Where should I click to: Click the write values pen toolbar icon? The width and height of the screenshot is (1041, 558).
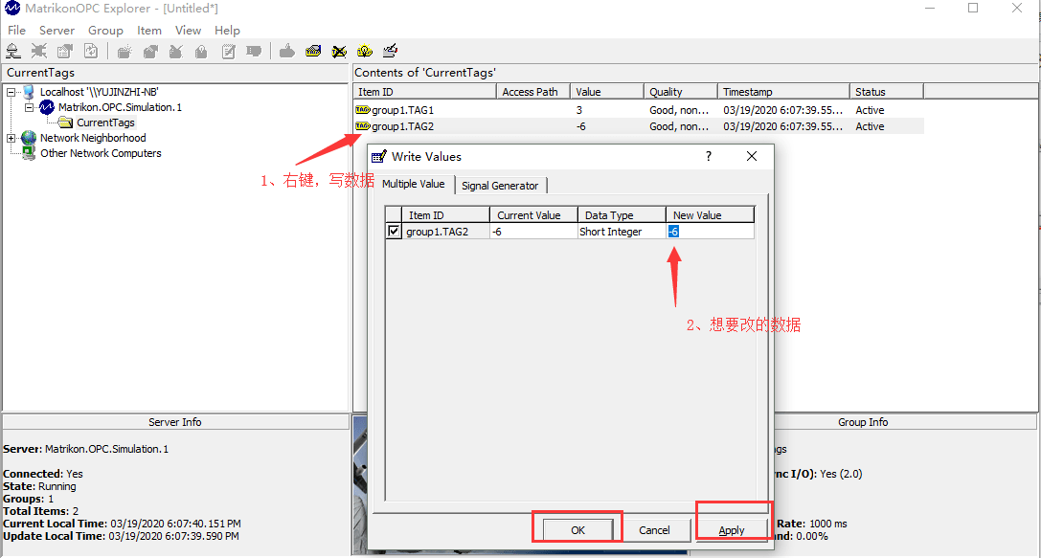point(391,51)
